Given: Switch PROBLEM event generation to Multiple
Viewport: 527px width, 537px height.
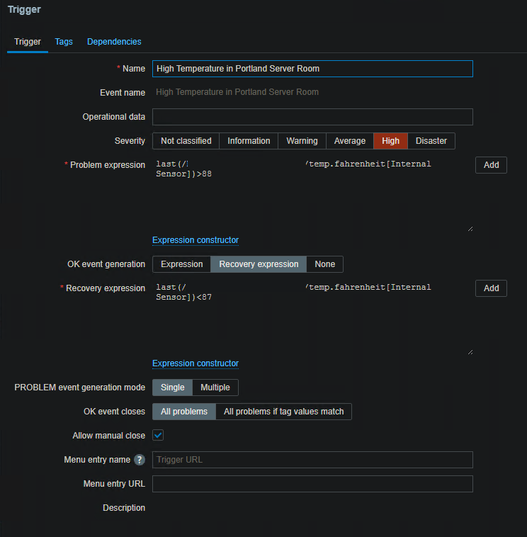Looking at the screenshot, I should click(x=215, y=388).
